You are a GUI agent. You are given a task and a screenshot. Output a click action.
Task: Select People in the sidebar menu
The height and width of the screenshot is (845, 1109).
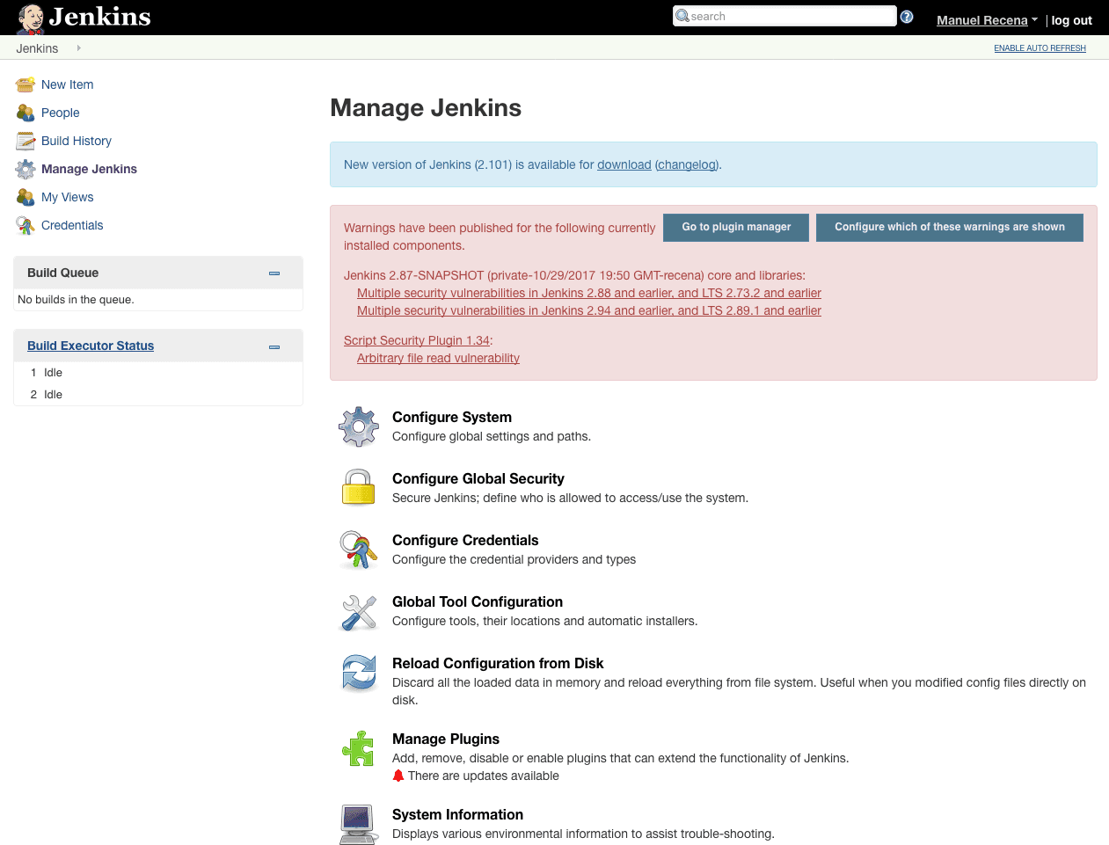60,113
